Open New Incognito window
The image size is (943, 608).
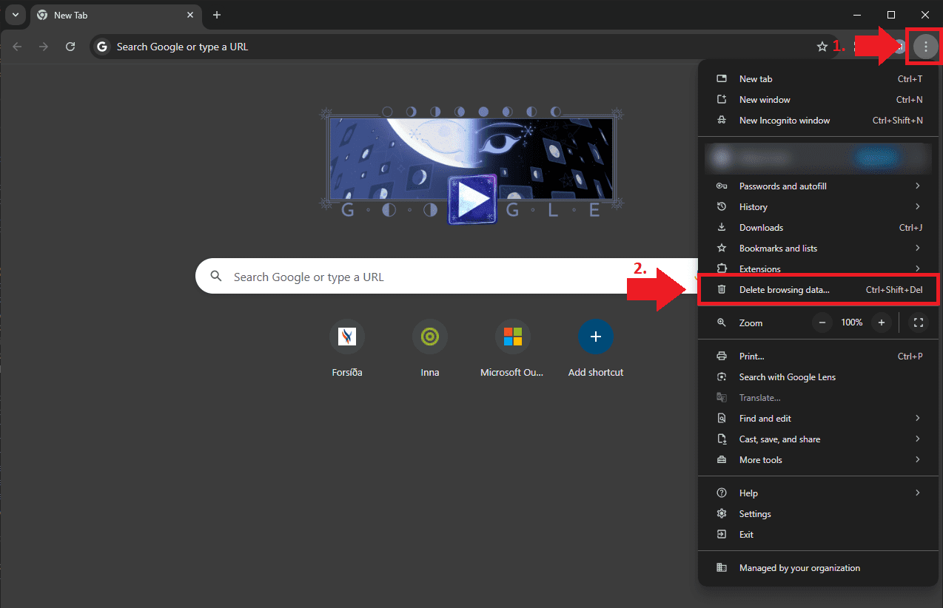tap(785, 121)
